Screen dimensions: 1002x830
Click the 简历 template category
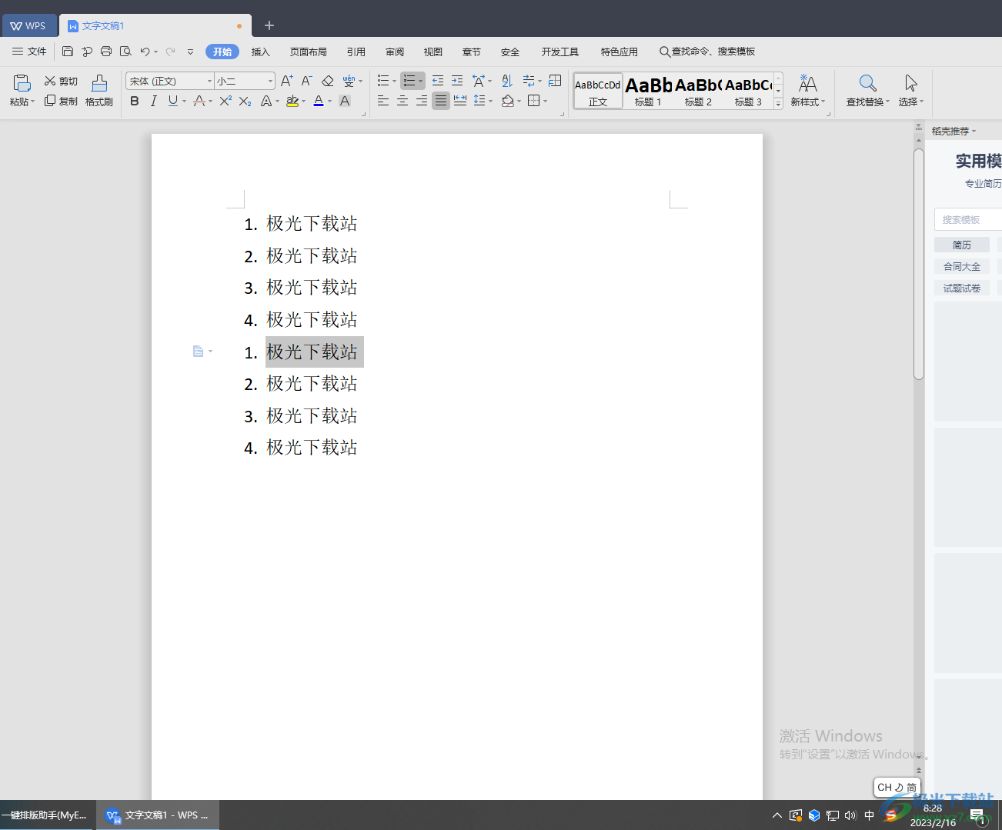pos(961,245)
